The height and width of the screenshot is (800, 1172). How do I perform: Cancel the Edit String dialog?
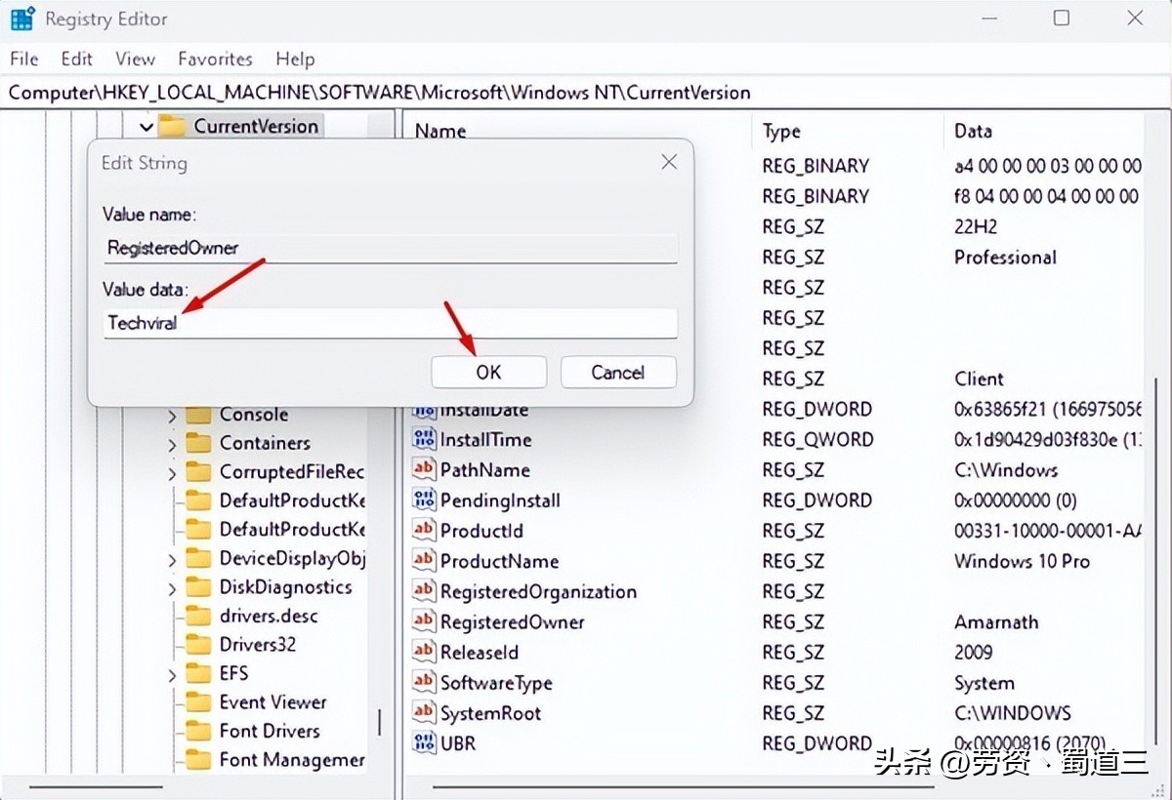[617, 372]
